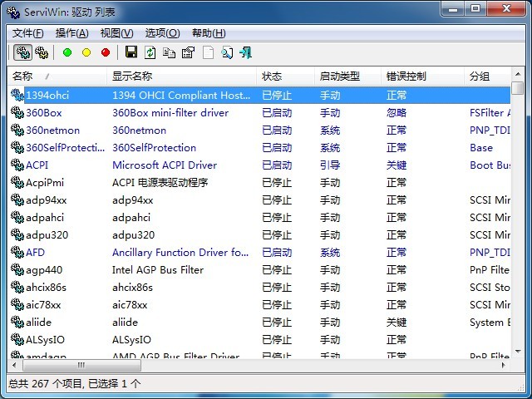Open the 选项(O) menu
This screenshot has height=399, width=532.
[162, 33]
